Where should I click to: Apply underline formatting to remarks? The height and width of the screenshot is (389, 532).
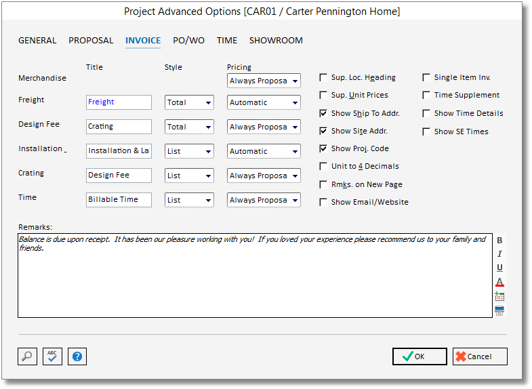(x=499, y=268)
